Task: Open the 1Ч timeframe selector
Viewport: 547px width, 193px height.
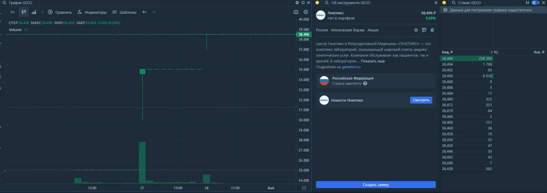Action: [12, 12]
